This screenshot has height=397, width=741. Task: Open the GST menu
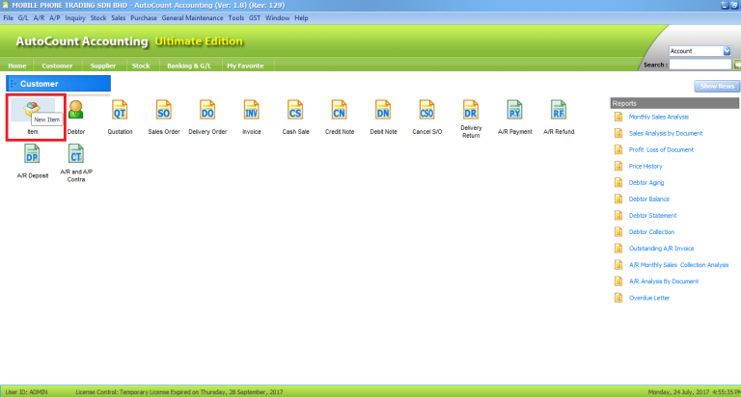tap(255, 18)
